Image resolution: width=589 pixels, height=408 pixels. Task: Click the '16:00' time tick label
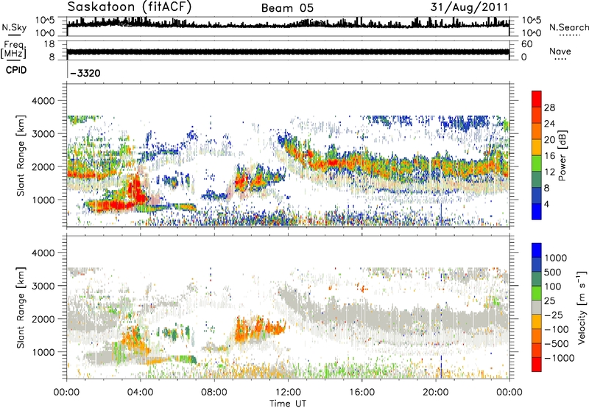point(361,393)
